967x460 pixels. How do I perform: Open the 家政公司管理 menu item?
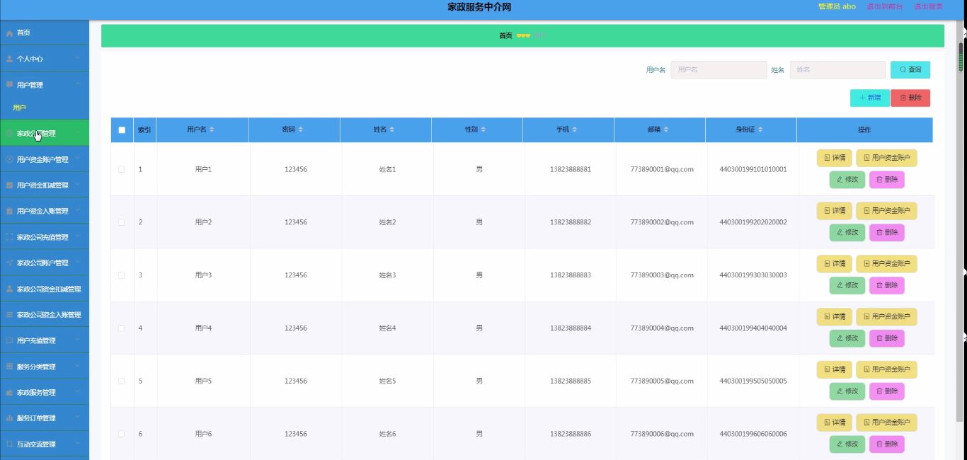[x=45, y=133]
